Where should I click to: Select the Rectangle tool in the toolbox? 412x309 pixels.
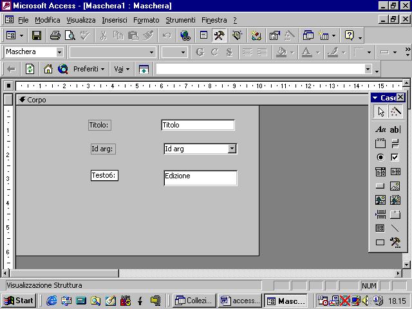380,243
